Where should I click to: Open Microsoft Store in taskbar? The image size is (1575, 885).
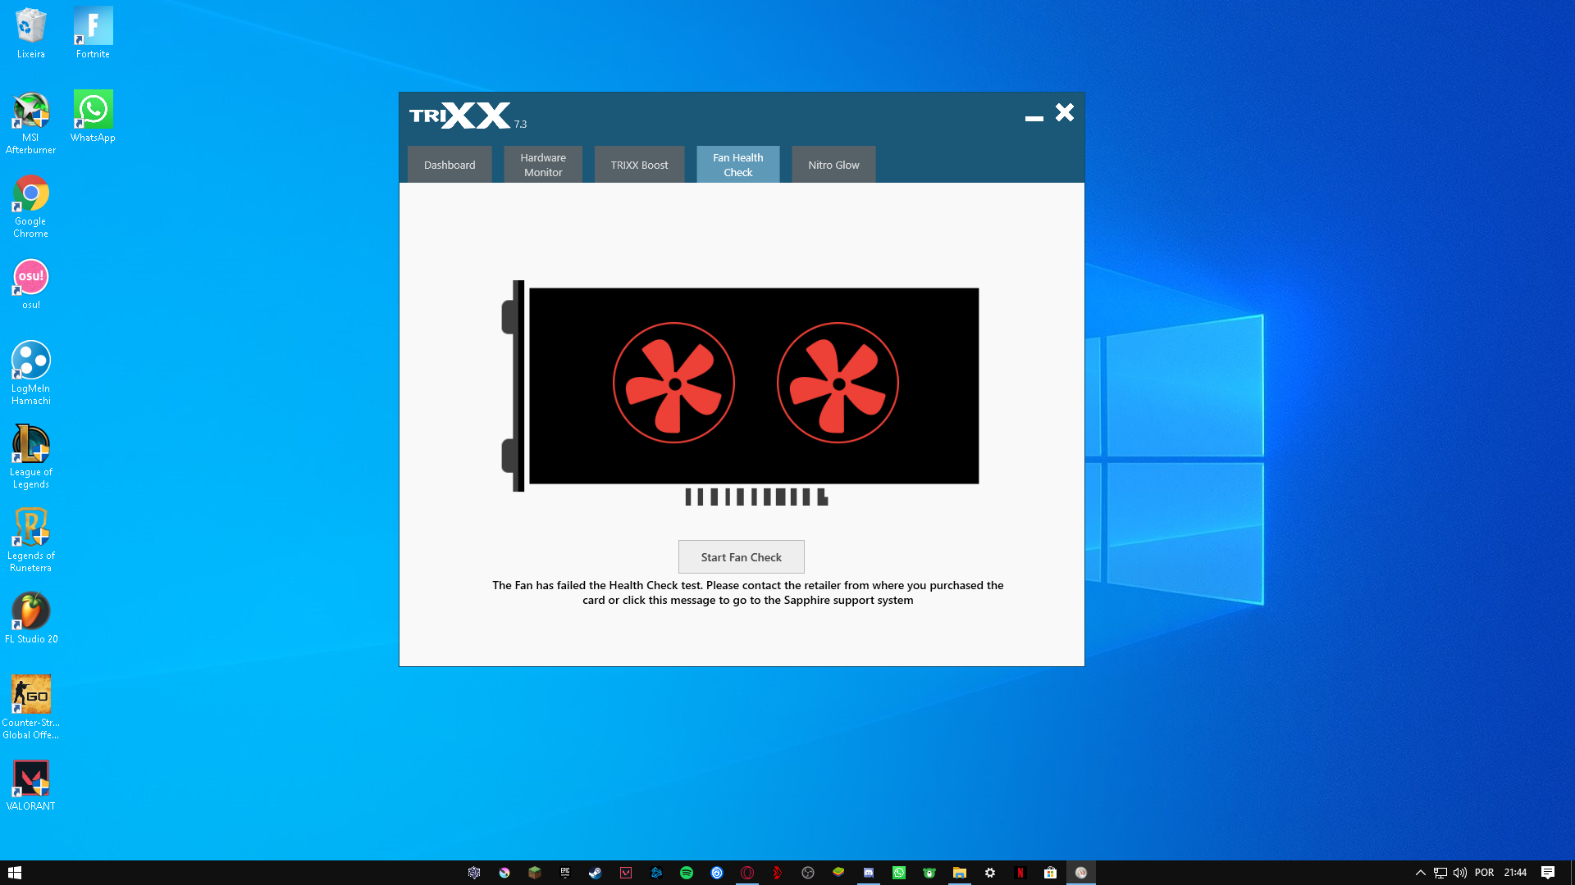[x=1051, y=873]
